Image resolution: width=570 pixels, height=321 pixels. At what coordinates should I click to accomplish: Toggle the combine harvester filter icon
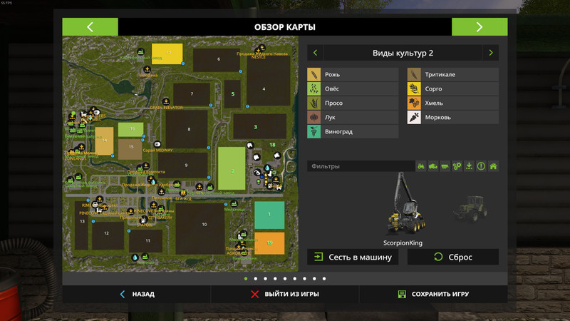tap(434, 166)
